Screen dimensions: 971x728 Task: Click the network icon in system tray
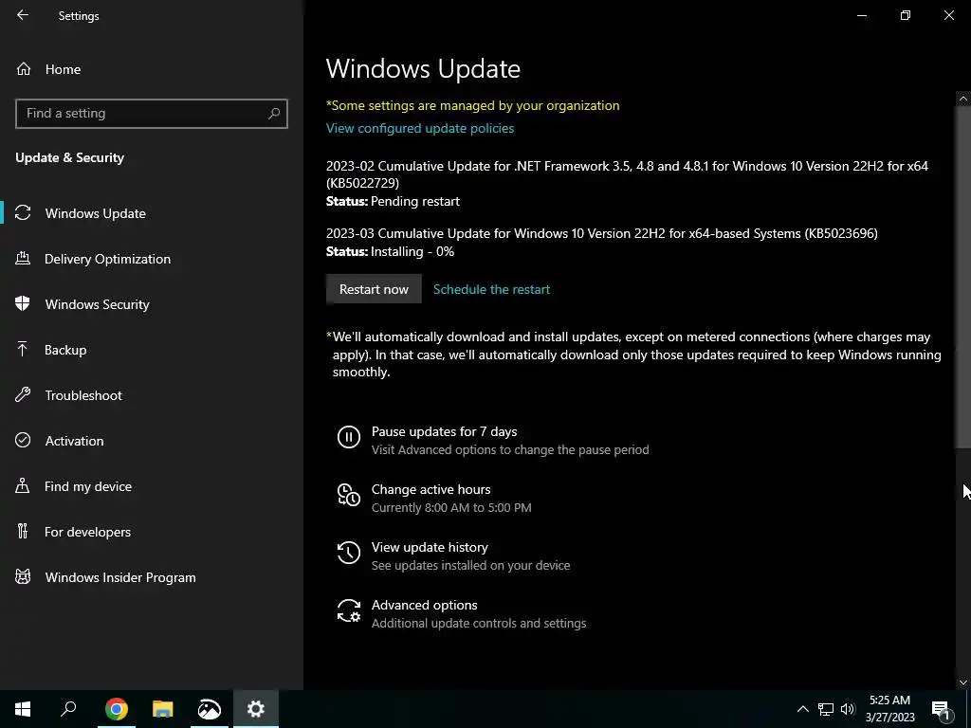[x=826, y=709]
